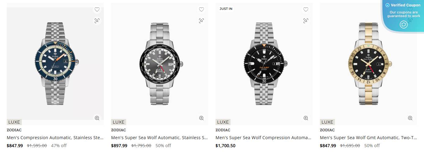This screenshot has width=424, height=156.
Task: Open the $897.99 Super Sea Wolf Automatic title
Action: point(159,138)
